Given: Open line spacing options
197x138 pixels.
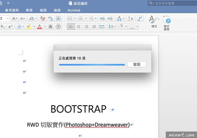Looking at the screenshot, I should [112, 26].
